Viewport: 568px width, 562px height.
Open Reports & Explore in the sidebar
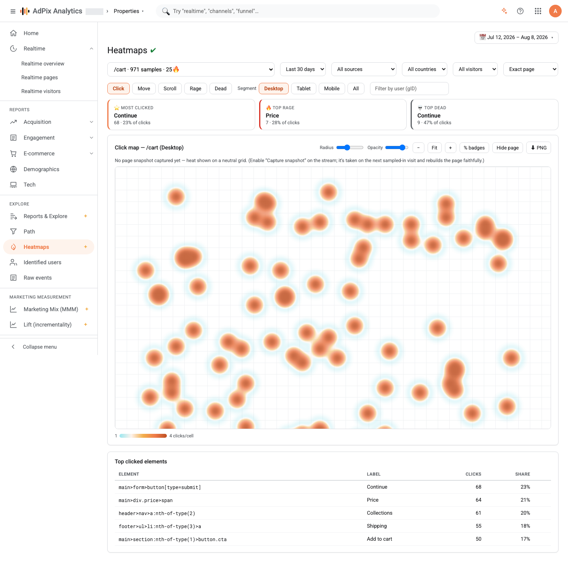click(49, 216)
